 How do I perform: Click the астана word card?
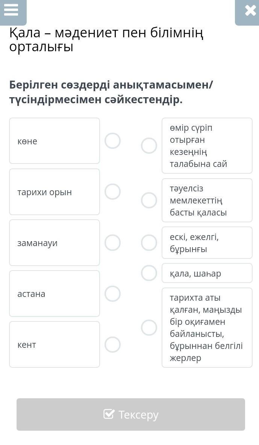[55, 294]
